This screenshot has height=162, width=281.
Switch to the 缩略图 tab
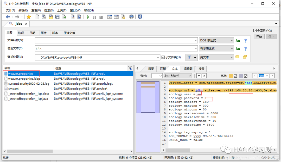coord(188,68)
